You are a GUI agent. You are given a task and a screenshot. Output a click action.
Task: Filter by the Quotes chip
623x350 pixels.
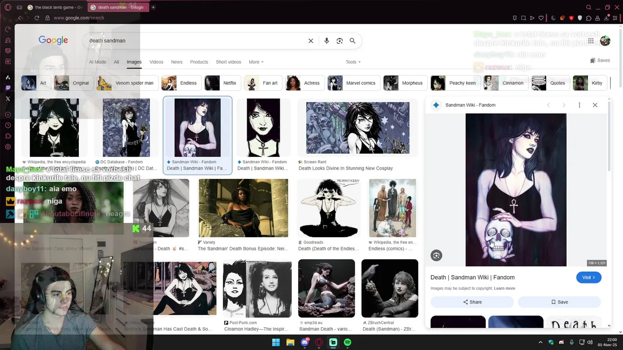550,83
